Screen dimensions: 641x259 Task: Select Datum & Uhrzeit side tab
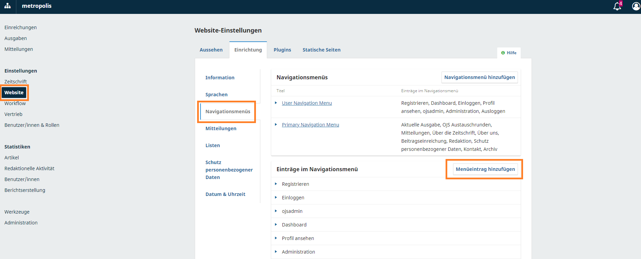pos(225,194)
